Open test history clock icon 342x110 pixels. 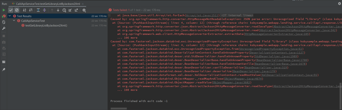coord(64,10)
